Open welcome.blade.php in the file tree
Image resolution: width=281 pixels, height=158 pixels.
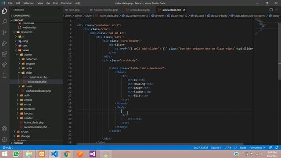pyautogui.click(x=36, y=127)
